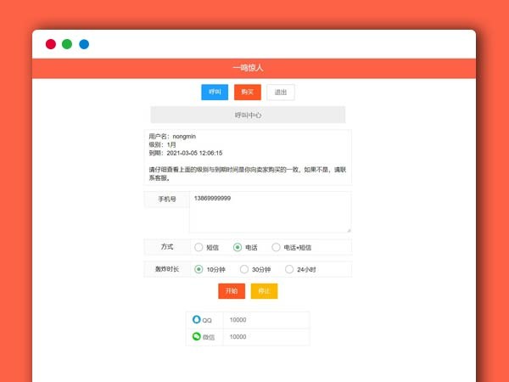Click the red window dot

(51, 44)
